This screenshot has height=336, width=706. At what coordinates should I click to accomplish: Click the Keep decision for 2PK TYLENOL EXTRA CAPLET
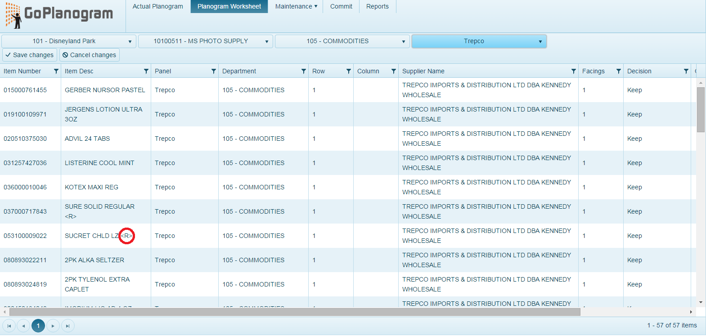[x=634, y=284]
